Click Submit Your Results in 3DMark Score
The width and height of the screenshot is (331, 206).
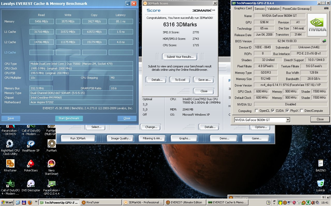click(180, 57)
